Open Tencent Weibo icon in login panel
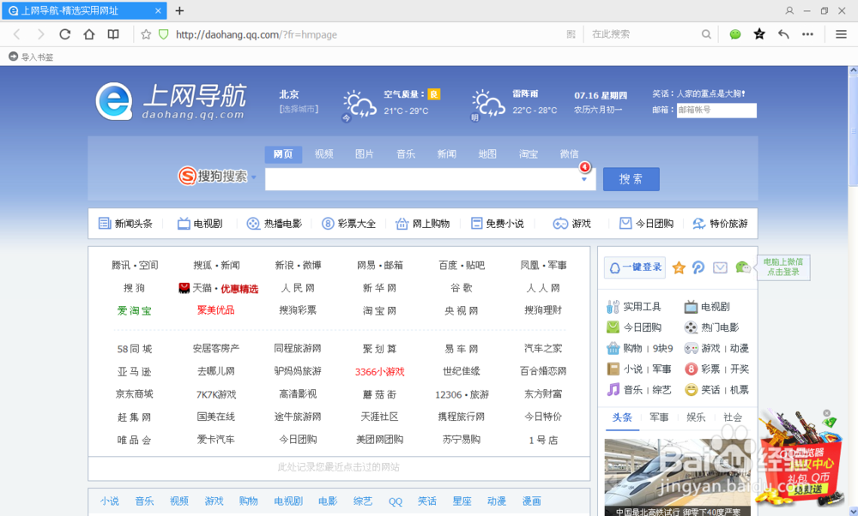Image resolution: width=858 pixels, height=516 pixels. (x=698, y=267)
